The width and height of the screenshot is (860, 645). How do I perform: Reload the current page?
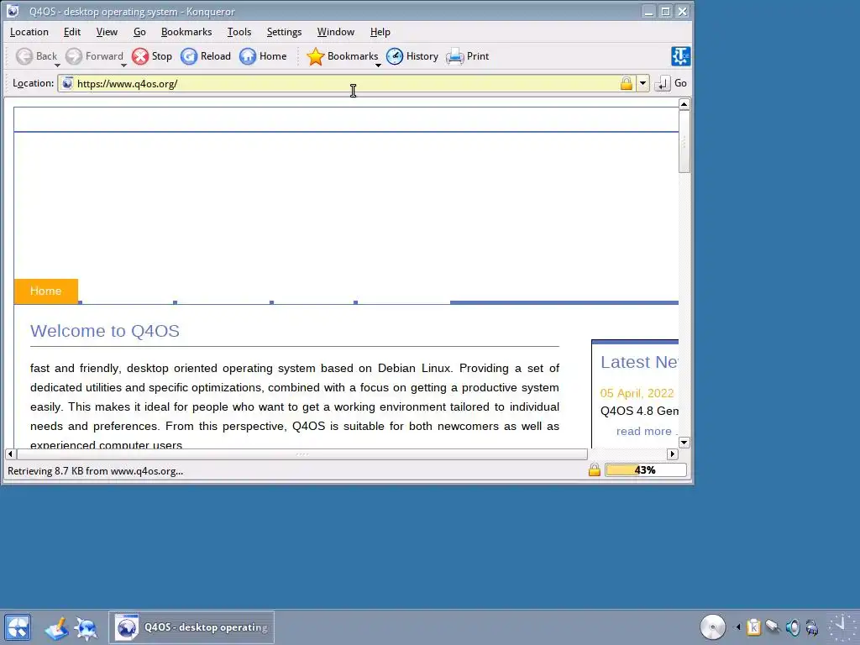pyautogui.click(x=206, y=56)
